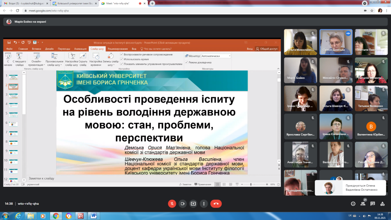Click the Windows Start button
The width and height of the screenshot is (391, 220).
(5, 216)
